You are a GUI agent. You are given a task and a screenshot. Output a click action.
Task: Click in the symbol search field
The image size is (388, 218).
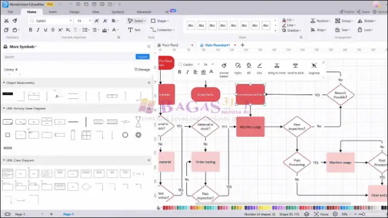[69, 57]
